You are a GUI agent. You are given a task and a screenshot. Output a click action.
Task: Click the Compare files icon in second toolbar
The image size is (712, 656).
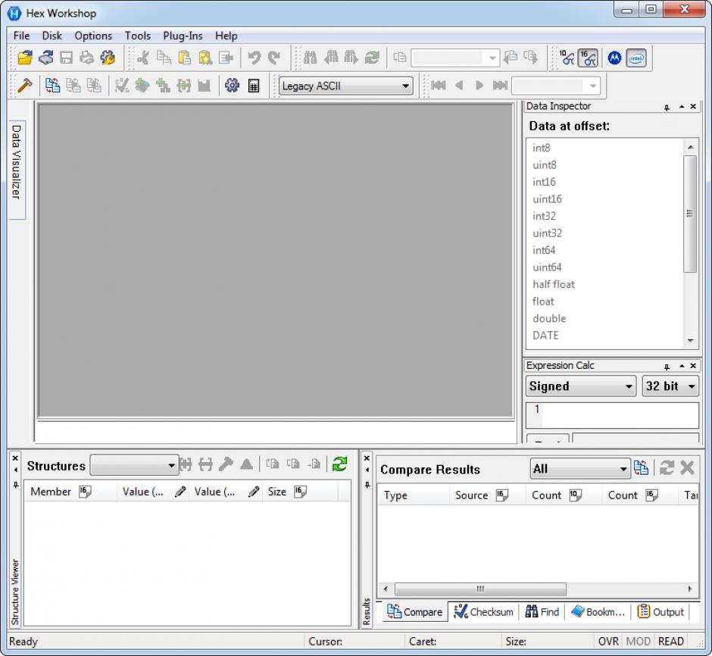point(53,86)
